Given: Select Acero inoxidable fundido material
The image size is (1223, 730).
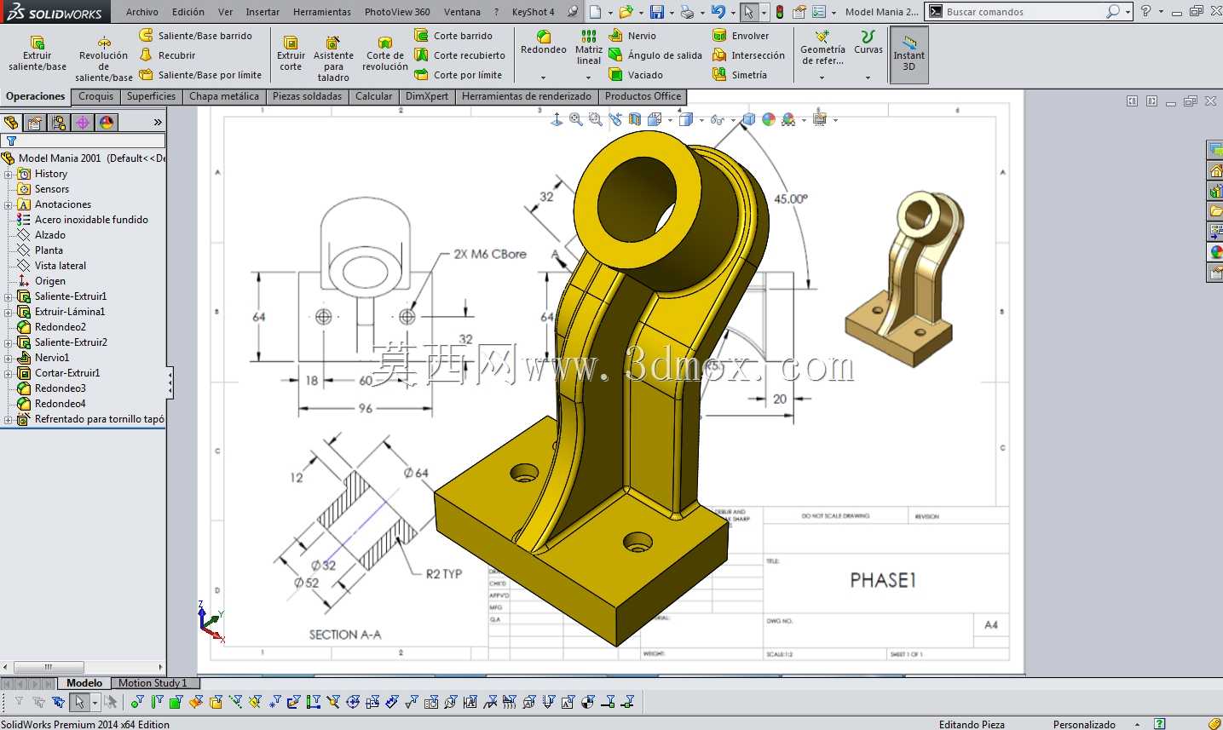Looking at the screenshot, I should [x=83, y=220].
